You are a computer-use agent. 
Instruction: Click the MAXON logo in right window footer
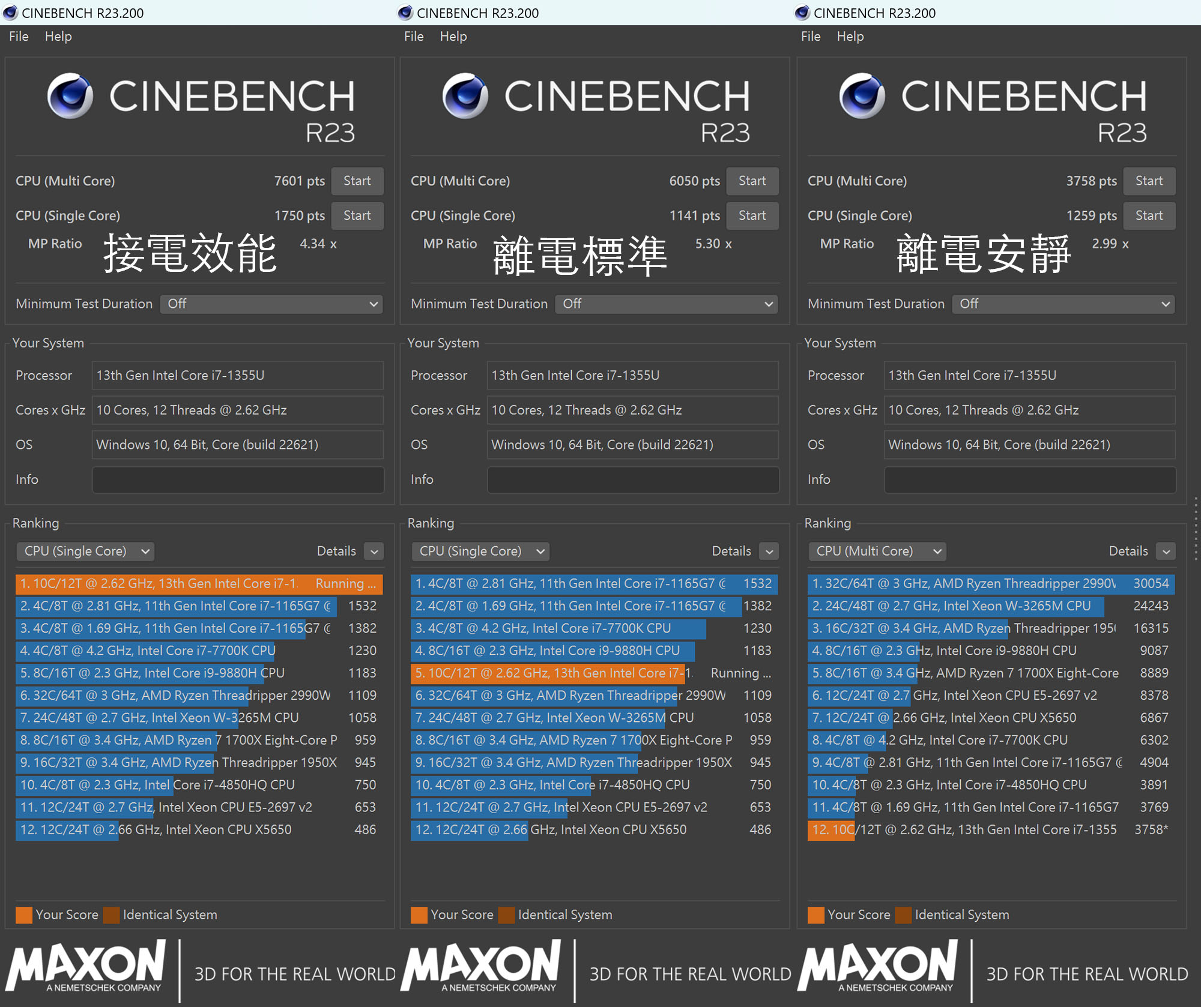click(x=879, y=966)
